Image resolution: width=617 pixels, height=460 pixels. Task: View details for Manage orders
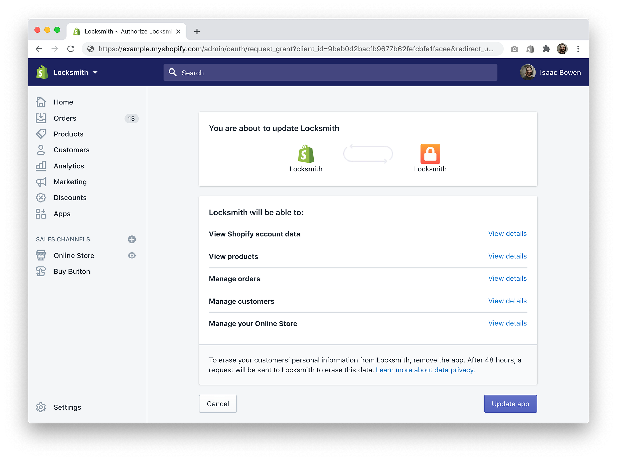507,278
